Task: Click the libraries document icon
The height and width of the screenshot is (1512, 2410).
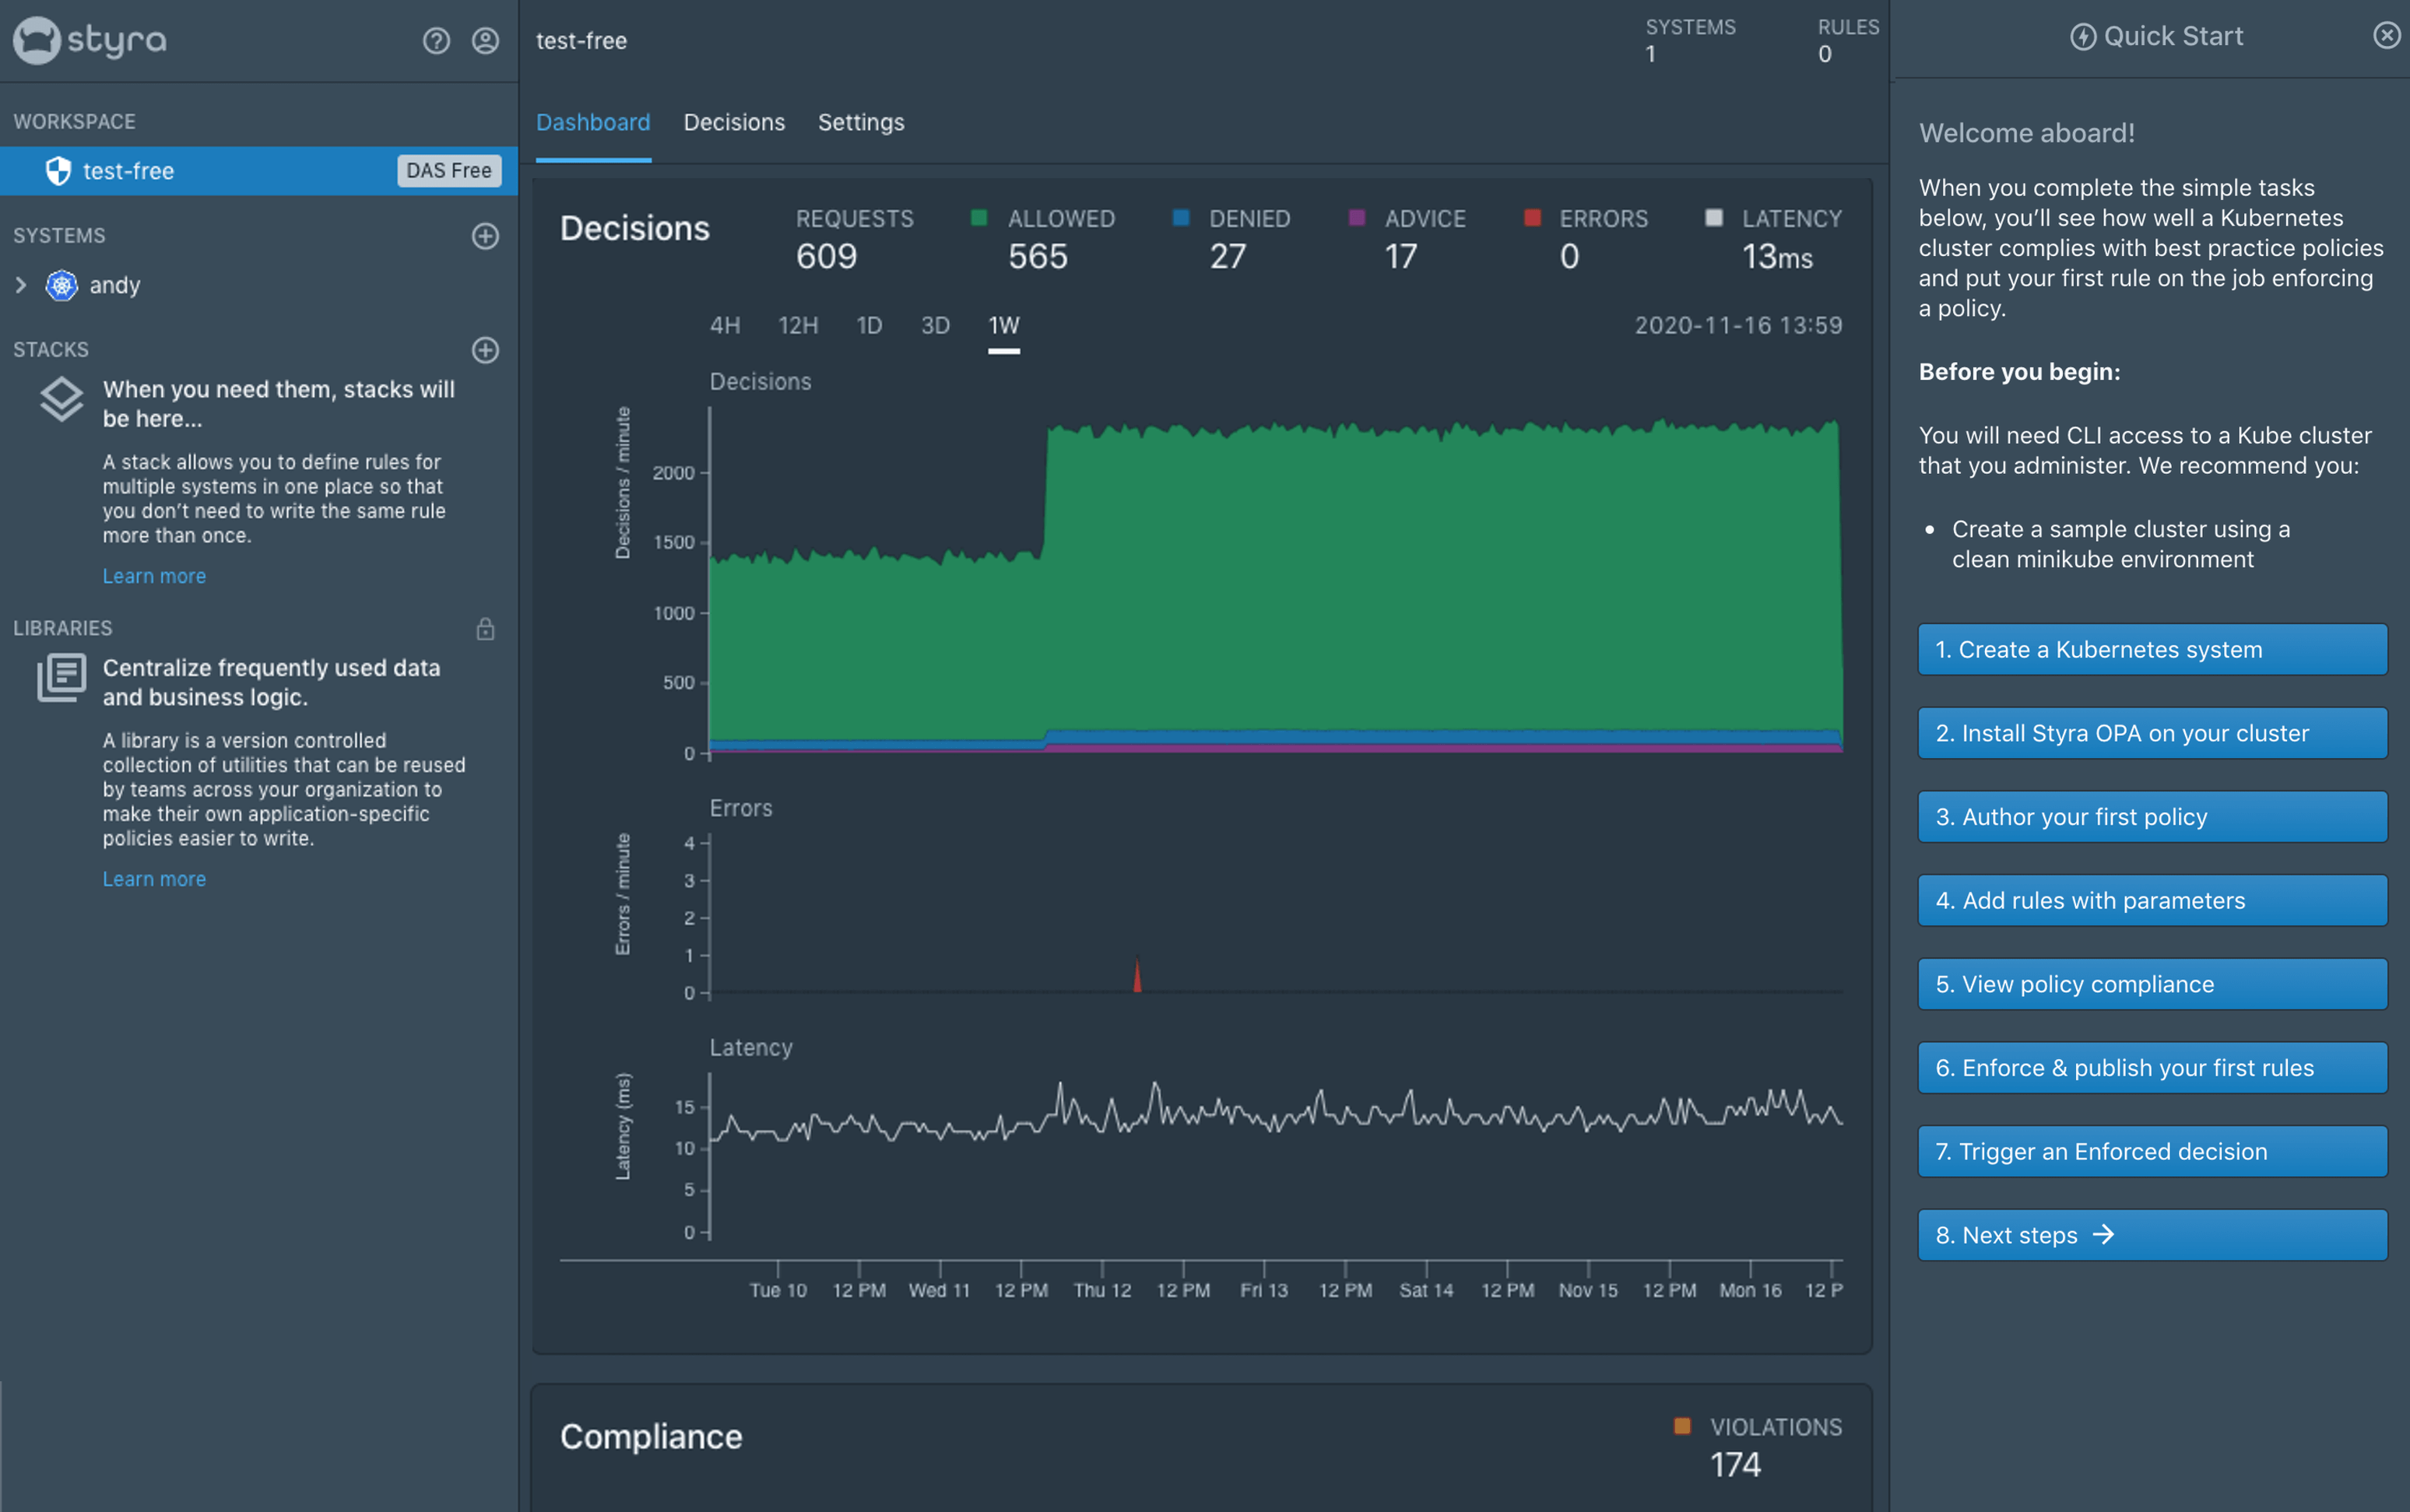Action: point(62,678)
